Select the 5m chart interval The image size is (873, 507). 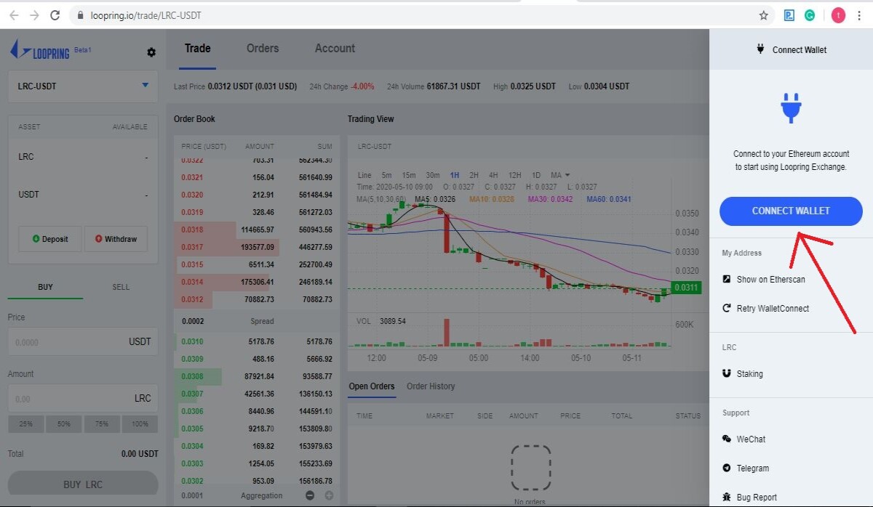pos(386,175)
